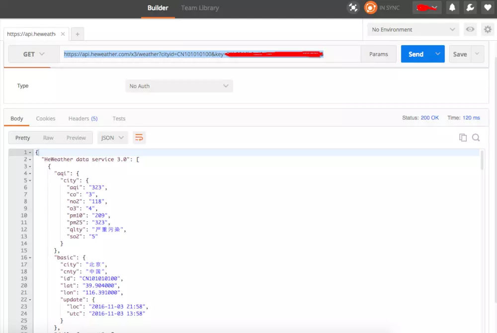This screenshot has height=333, width=497.
Task: Switch to Team Library tab
Action: pos(200,8)
